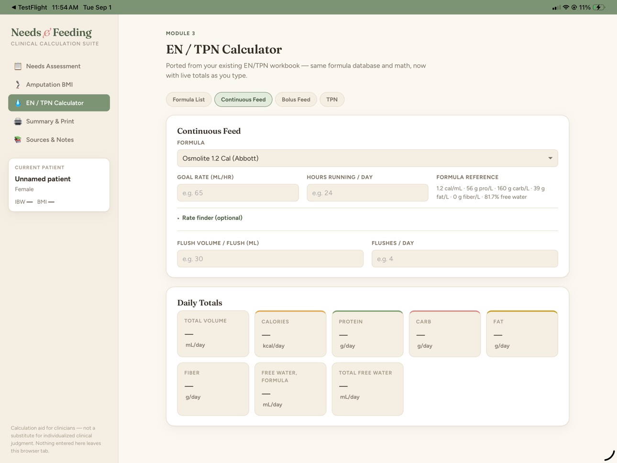
Task: Click the Amputation BMI figure icon
Action: [x=18, y=85]
